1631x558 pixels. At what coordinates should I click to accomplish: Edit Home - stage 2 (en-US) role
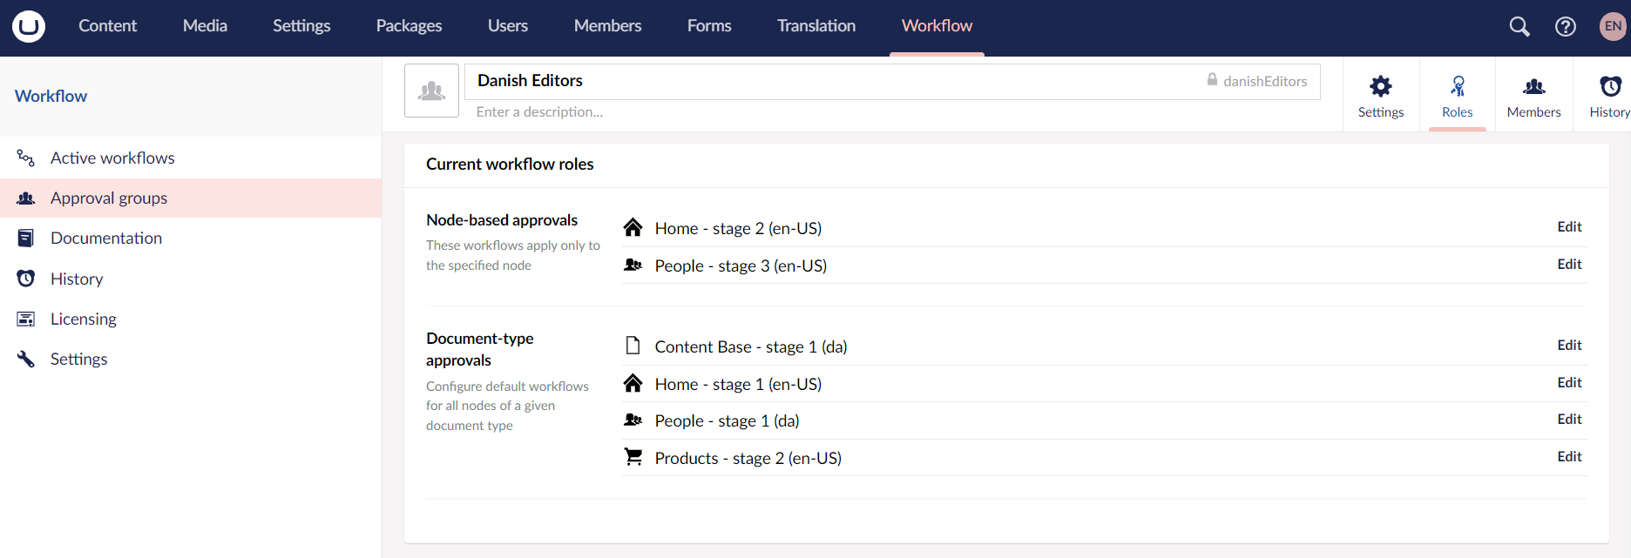point(1569,227)
